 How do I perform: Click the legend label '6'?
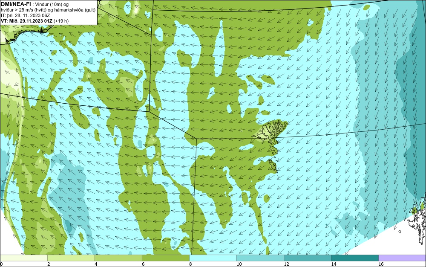click(x=143, y=264)
